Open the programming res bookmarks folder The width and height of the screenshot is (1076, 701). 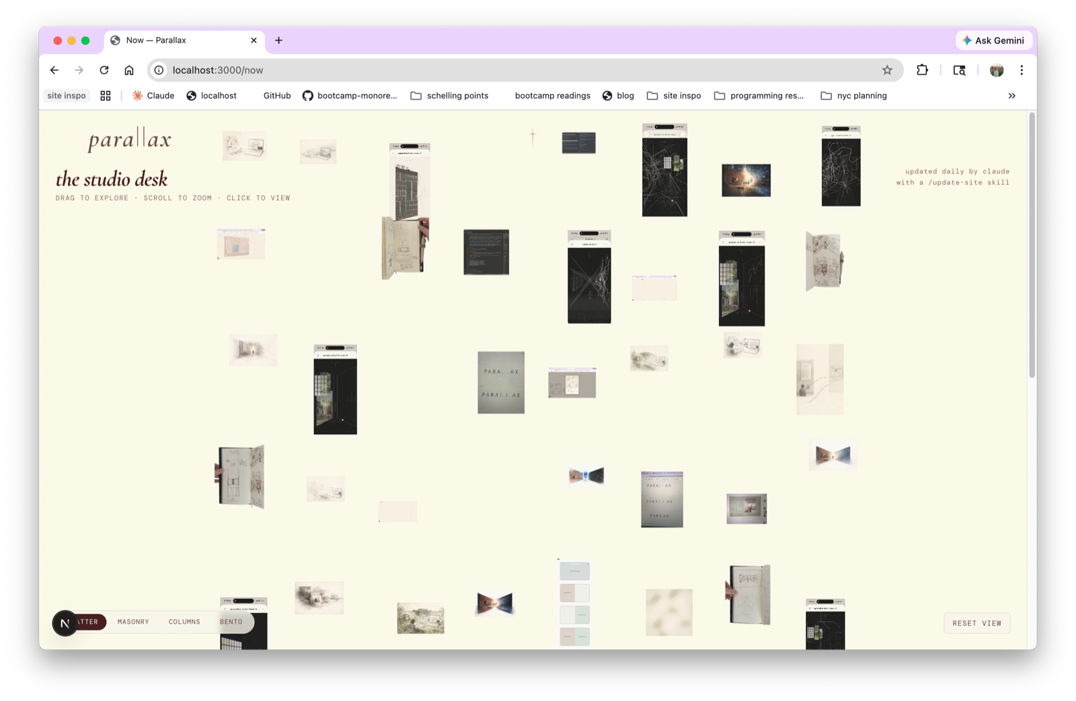tap(759, 95)
